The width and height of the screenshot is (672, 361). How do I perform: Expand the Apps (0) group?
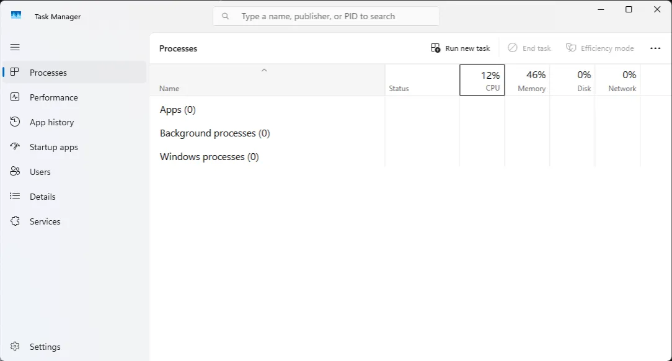[177, 110]
